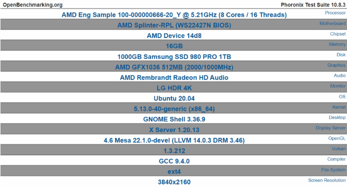Click the 16GB memory value

tap(174, 46)
